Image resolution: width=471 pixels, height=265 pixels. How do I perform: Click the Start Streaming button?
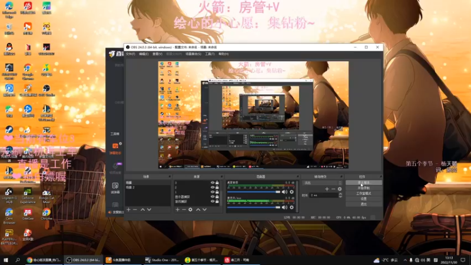pyautogui.click(x=364, y=183)
